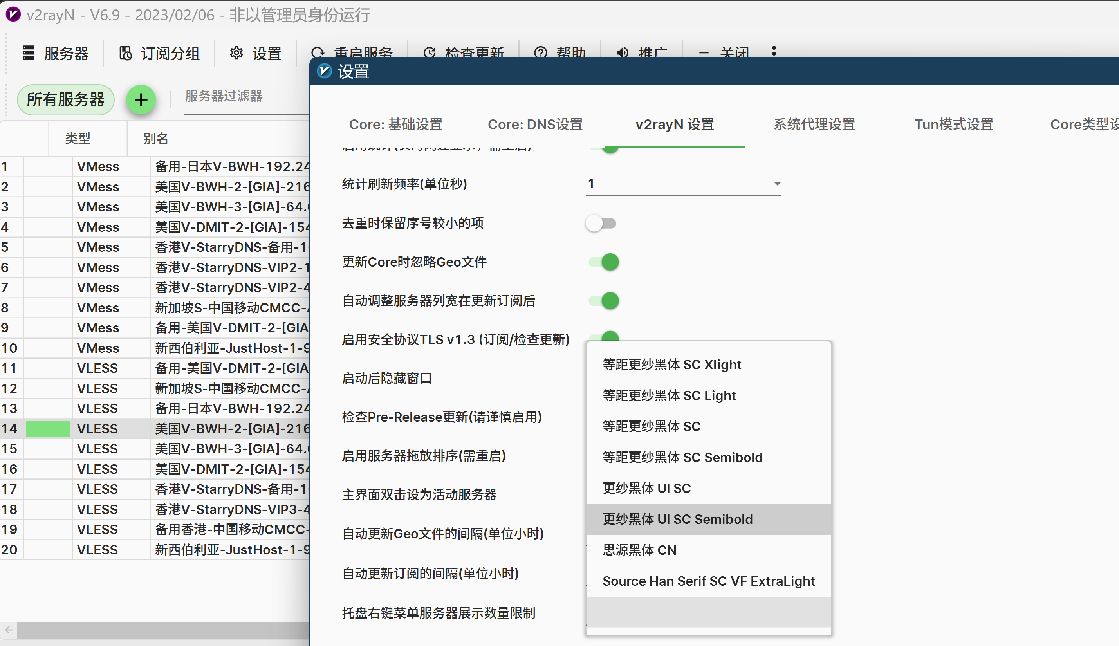1119x646 pixels.
Task: Click the 重启服务 restart service icon
Action: click(319, 53)
